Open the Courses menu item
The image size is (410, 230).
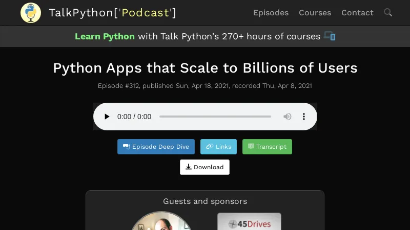coord(315,13)
